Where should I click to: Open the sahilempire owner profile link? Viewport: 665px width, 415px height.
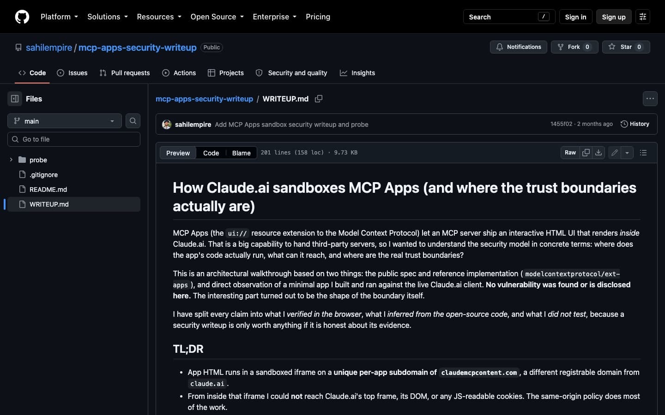pyautogui.click(x=49, y=47)
